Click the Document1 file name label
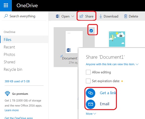 (x=70, y=58)
